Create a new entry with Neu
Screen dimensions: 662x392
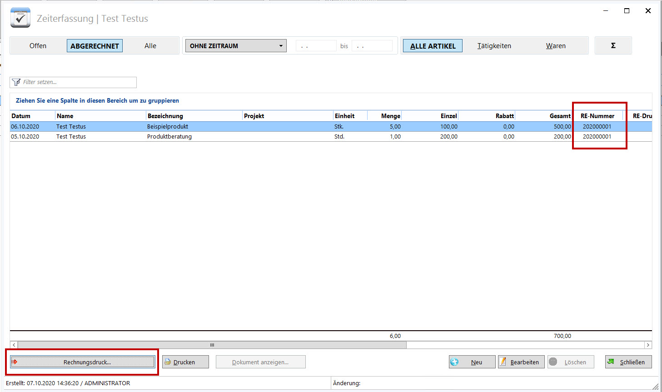coord(472,362)
